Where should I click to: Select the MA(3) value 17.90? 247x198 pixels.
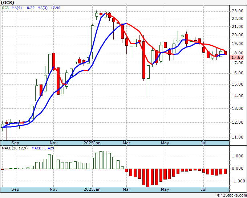click(x=55, y=8)
